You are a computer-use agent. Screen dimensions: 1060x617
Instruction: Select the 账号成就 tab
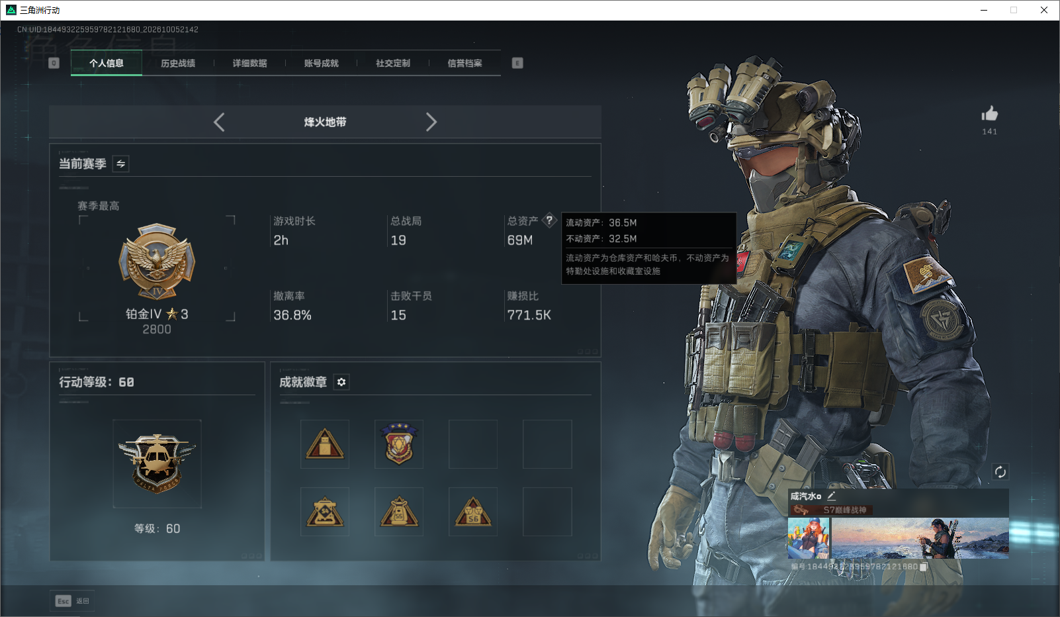coord(321,64)
